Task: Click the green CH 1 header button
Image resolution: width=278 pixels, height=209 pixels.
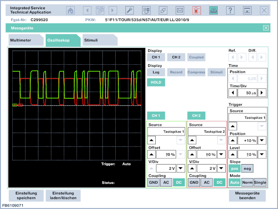Action: [x=156, y=116]
